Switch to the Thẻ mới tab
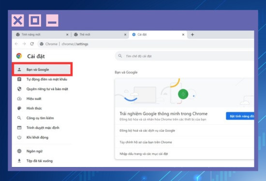The image size is (266, 181). point(100,35)
